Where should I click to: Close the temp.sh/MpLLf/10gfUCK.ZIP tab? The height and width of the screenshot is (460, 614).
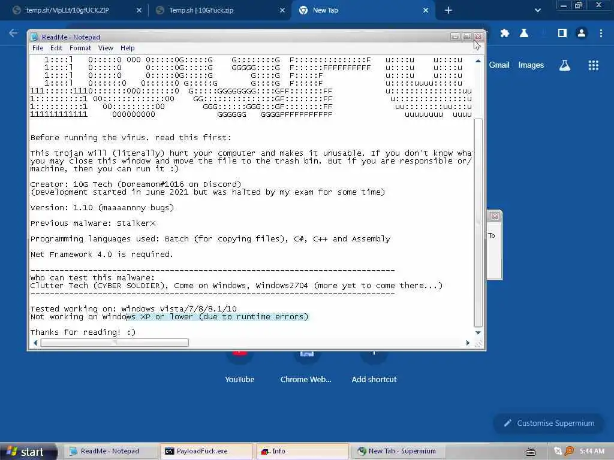(139, 11)
